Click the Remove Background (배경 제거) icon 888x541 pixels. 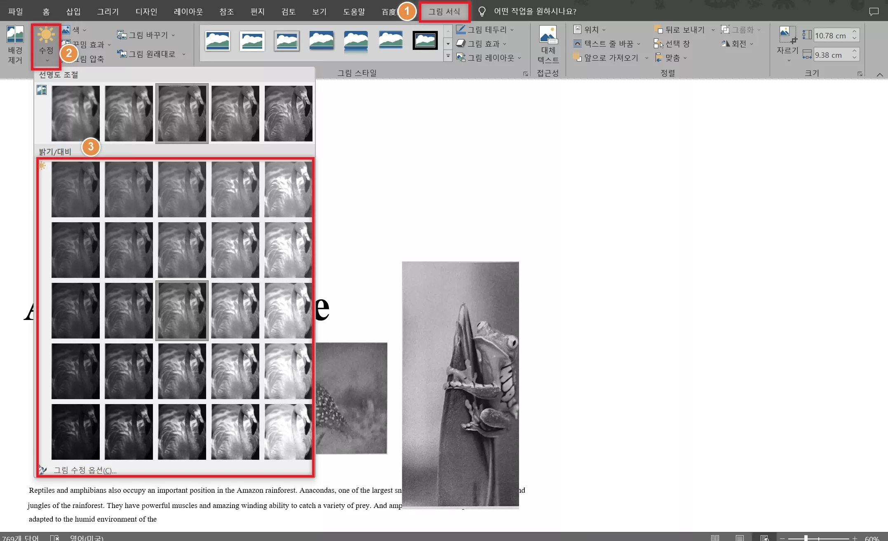[15, 35]
